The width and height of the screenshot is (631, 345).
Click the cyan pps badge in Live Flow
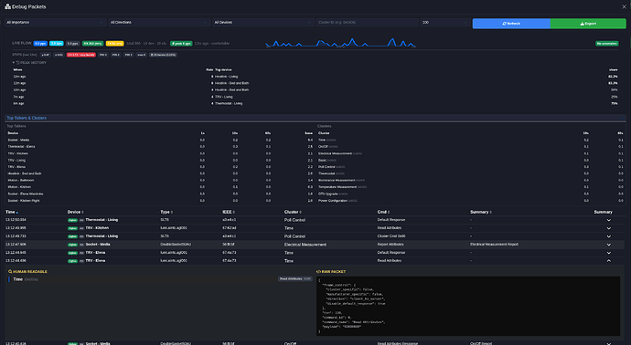click(x=57, y=44)
